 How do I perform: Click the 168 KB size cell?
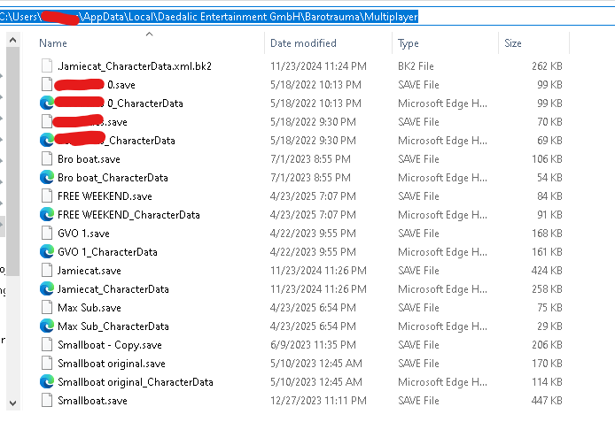[547, 234]
